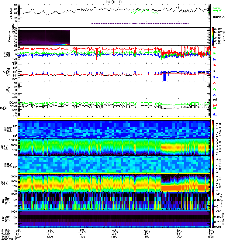228x243 pixels.
Task: Click the 6×10⁴ color bar label
Action: click(x=218, y=29)
